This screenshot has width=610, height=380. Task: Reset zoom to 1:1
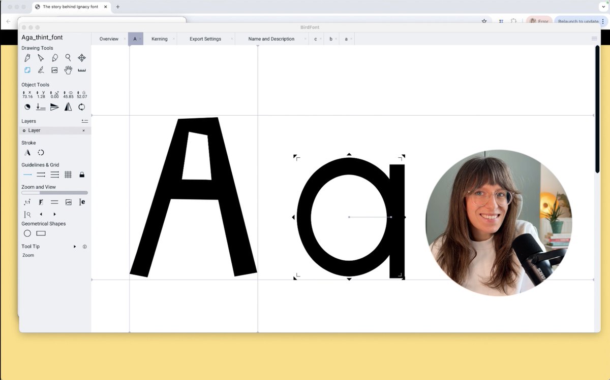click(27, 202)
